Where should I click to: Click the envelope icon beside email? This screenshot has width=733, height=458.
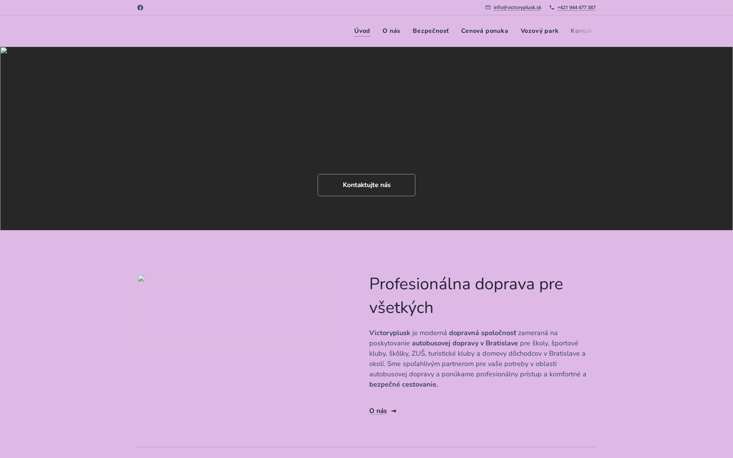pyautogui.click(x=488, y=7)
